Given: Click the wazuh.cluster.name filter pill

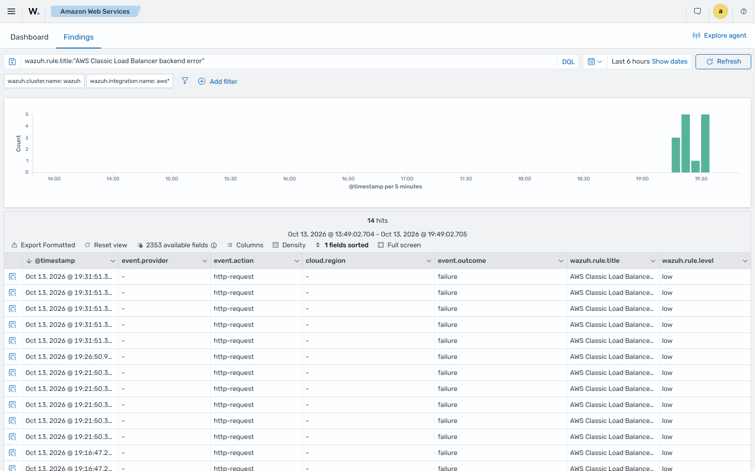Looking at the screenshot, I should (x=44, y=81).
